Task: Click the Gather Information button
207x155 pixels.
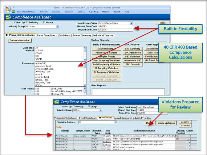Action: [x=20, y=40]
